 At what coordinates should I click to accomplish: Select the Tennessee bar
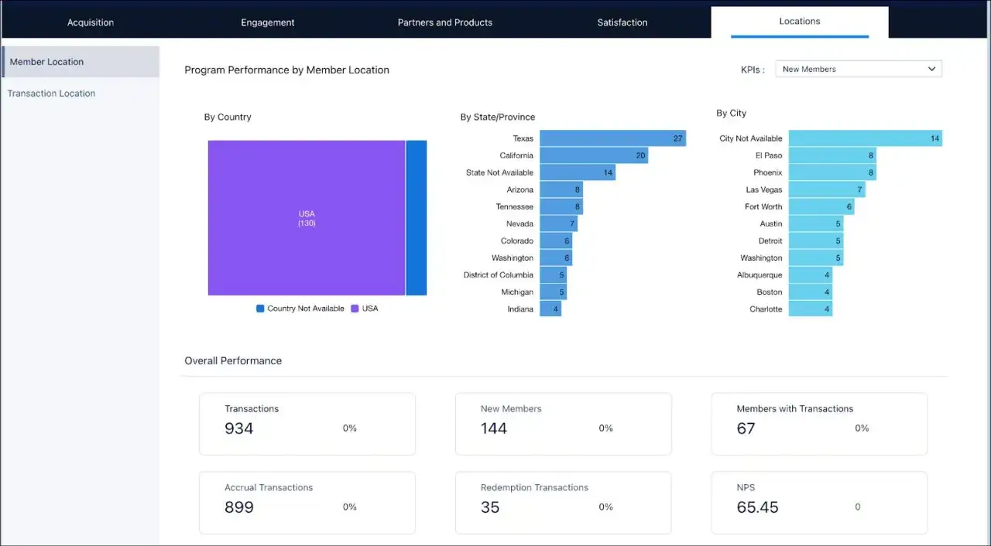coord(561,206)
